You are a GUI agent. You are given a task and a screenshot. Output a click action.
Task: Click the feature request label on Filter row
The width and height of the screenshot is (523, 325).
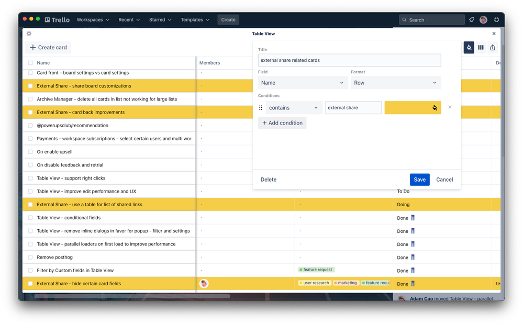coord(316,270)
